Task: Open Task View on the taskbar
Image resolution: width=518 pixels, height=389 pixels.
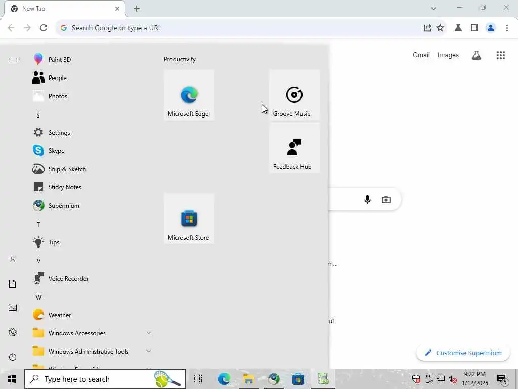Action: point(198,379)
